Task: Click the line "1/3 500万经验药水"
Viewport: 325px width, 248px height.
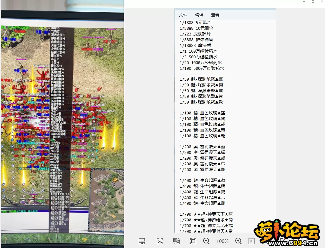Action: tap(198, 57)
